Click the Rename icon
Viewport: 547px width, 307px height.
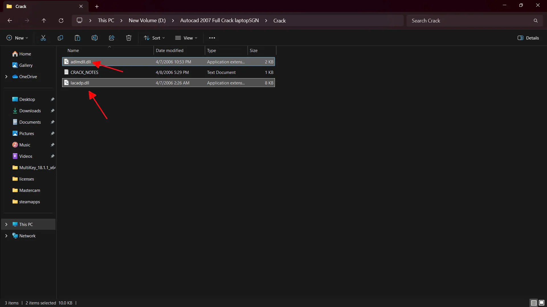pos(95,38)
